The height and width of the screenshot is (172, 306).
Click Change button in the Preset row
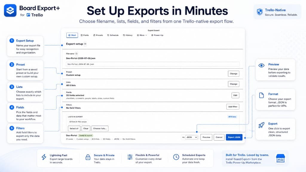pos(234,74)
